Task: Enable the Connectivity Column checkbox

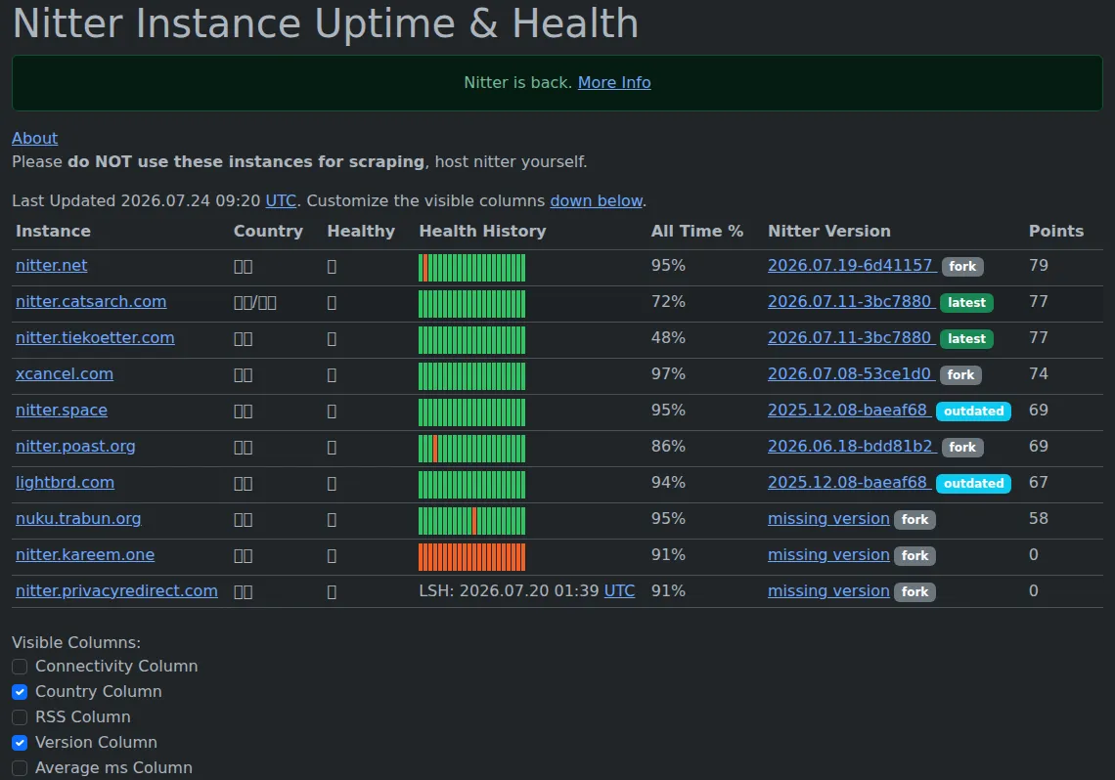Action: (x=20, y=667)
